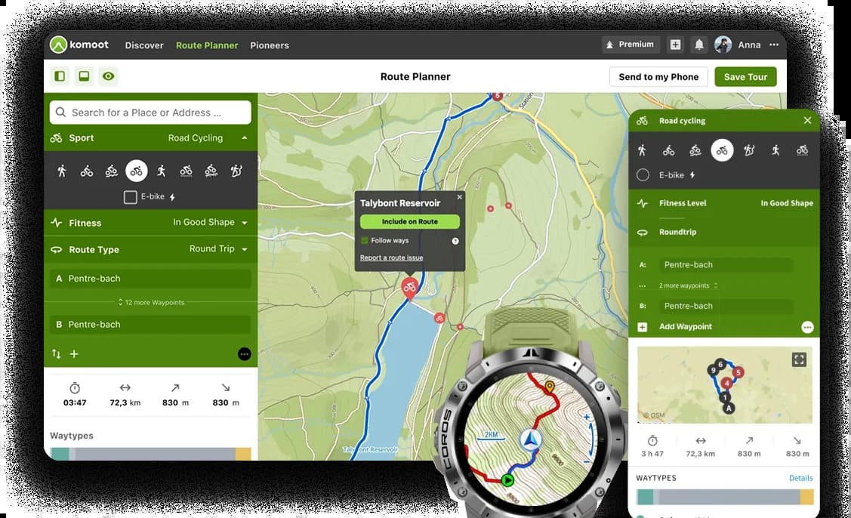The width and height of the screenshot is (851, 518).
Task: Toggle the bottom panel icon in toolbar
Action: [x=84, y=76]
